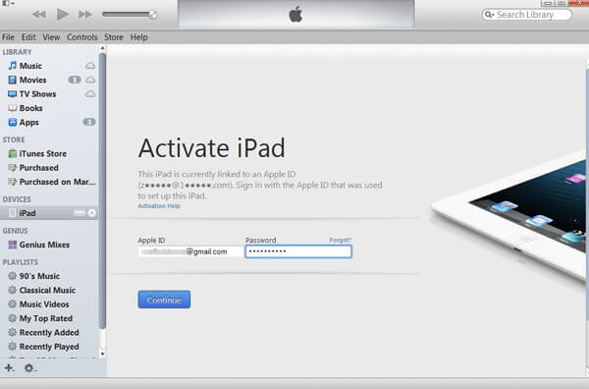The width and height of the screenshot is (589, 389).
Task: Select the Apps library icon
Action: pos(13,122)
